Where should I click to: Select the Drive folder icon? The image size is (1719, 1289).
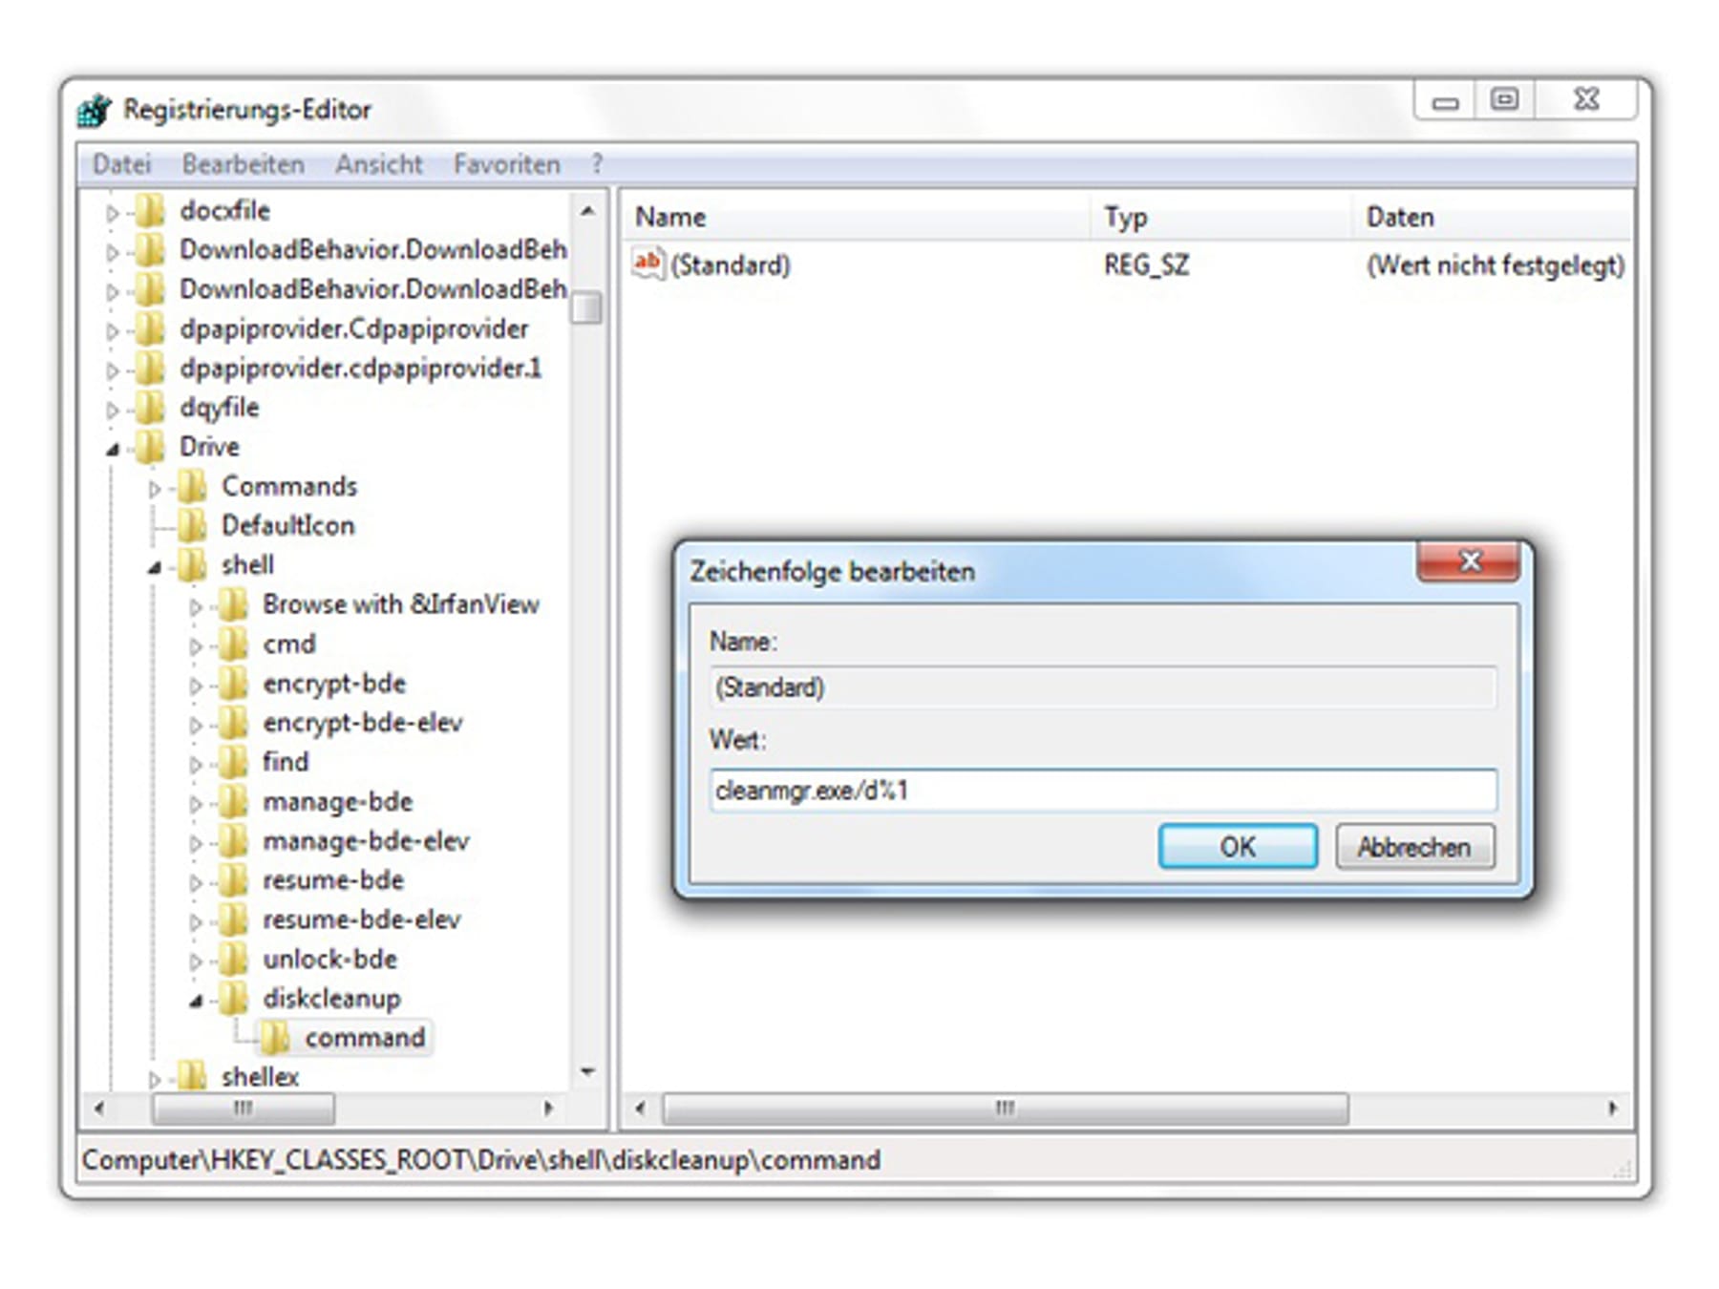click(150, 447)
